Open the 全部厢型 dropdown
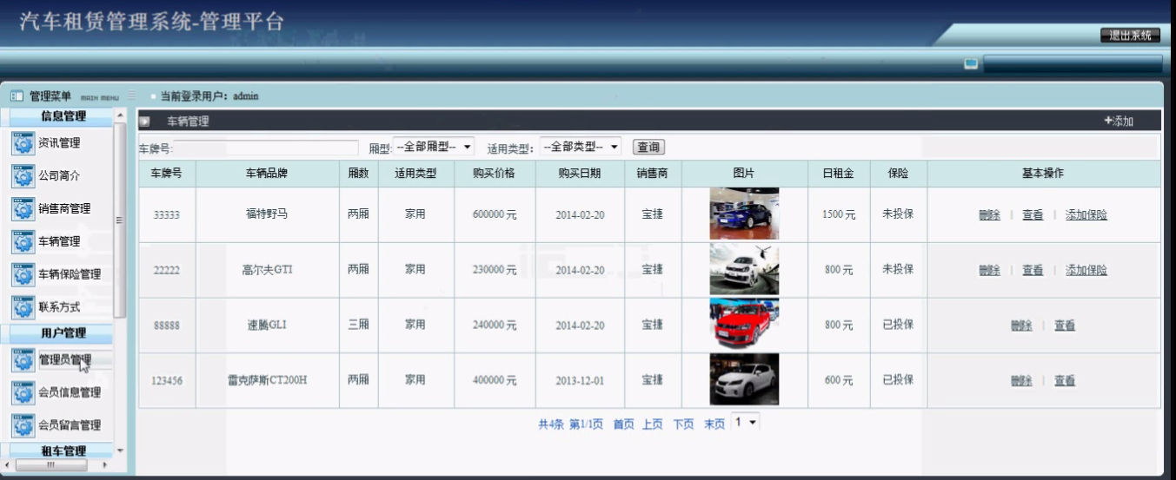Viewport: 1176px width, 480px height. click(x=434, y=147)
